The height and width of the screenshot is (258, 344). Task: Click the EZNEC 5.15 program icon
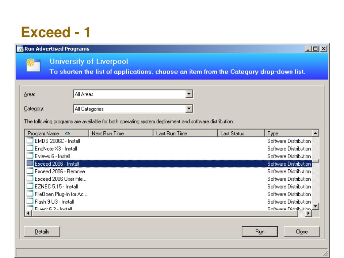pyautogui.click(x=30, y=186)
